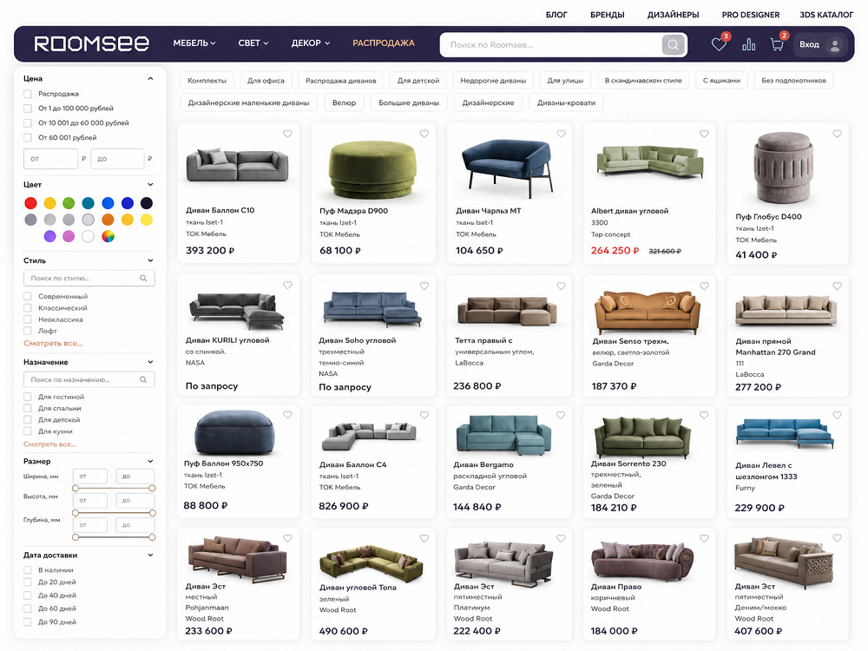This screenshot has height=651, width=868.
Task: Collapse the Стиль filter section
Action: [x=150, y=260]
